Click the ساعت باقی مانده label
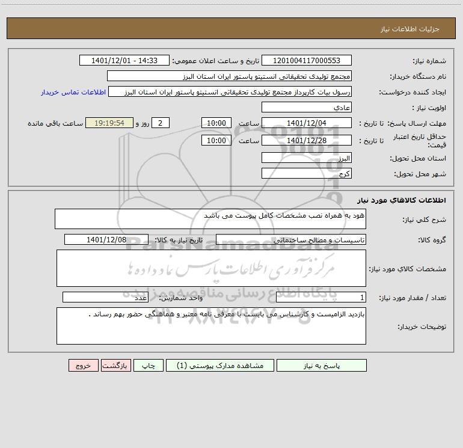Screen dimensions: 463x448 (x=55, y=123)
